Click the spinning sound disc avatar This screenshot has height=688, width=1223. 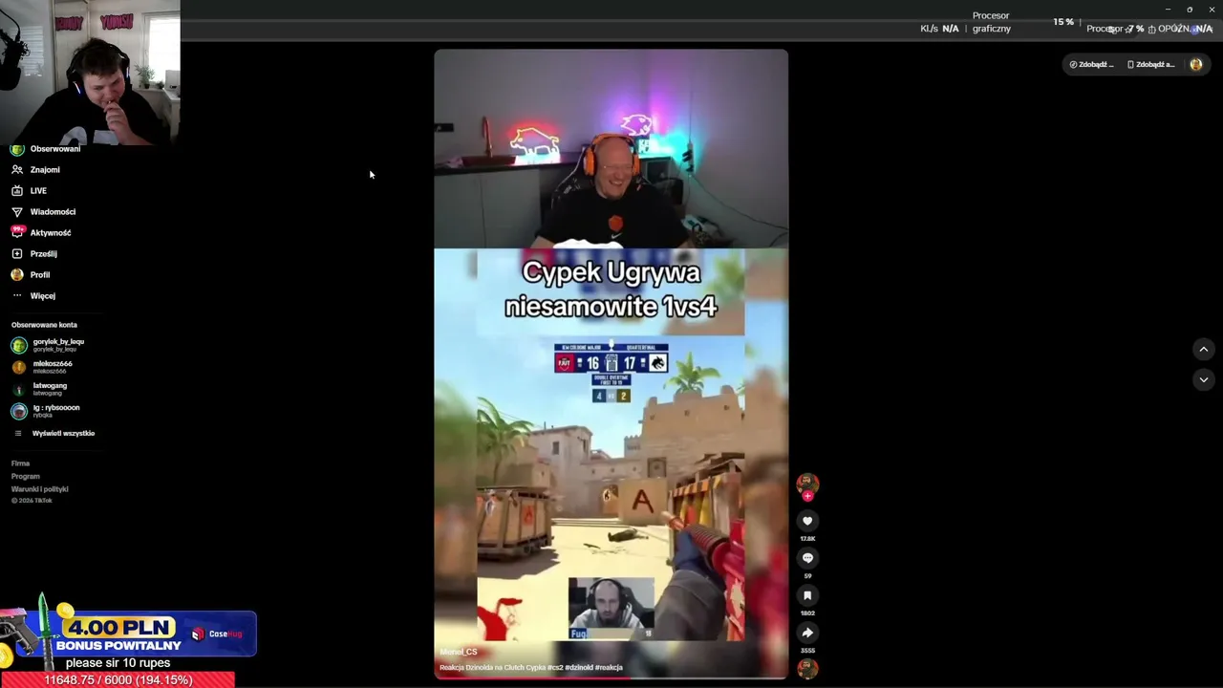pyautogui.click(x=807, y=669)
